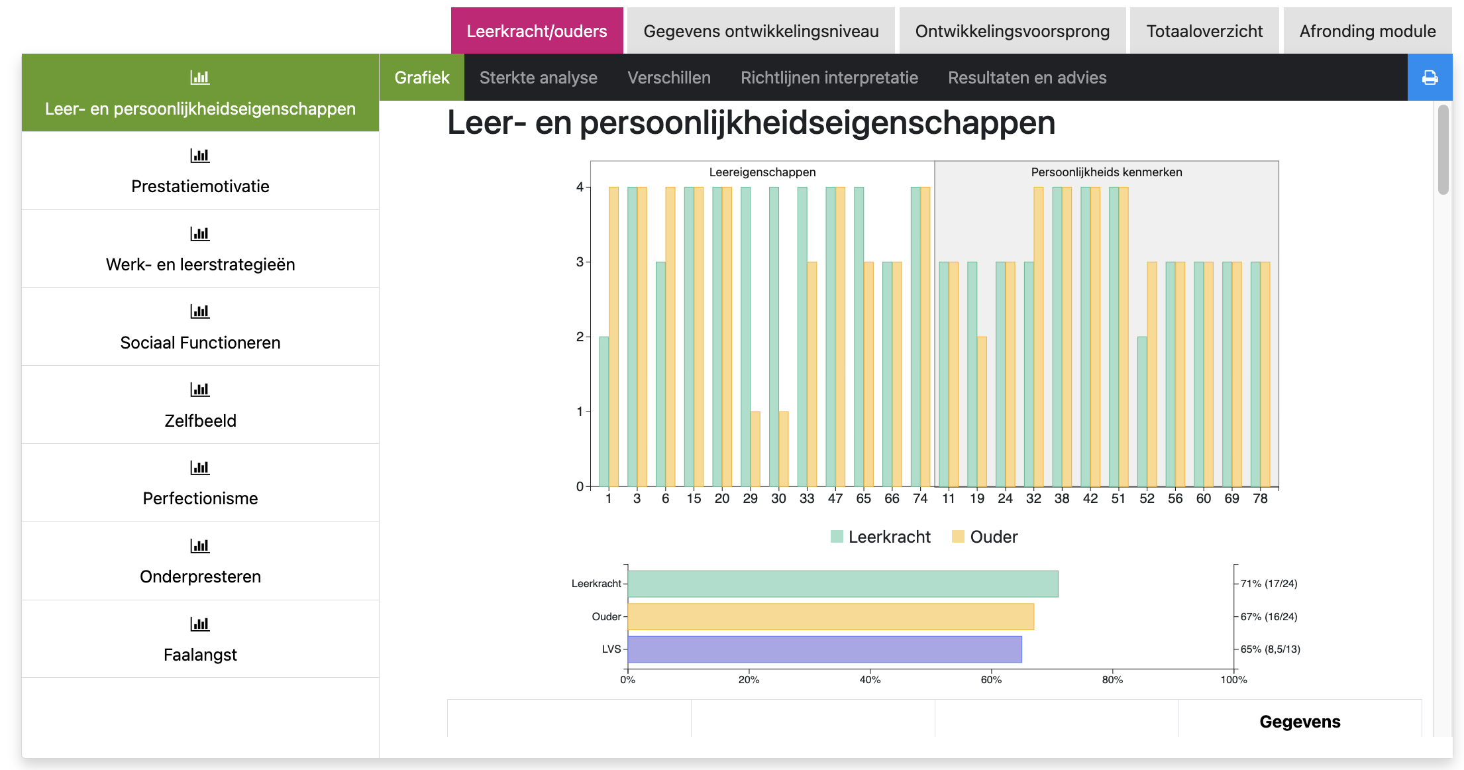
Task: Switch to the Gegevens ontwikkelingsniveau tab
Action: [760, 30]
